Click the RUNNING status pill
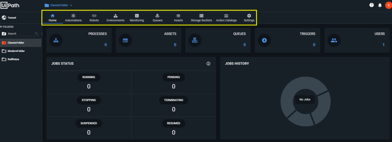The width and height of the screenshot is (392, 142). [x=88, y=77]
